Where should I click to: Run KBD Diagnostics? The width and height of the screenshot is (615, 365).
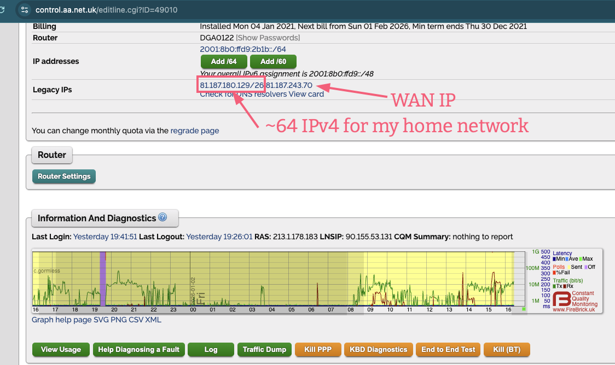[x=378, y=349]
